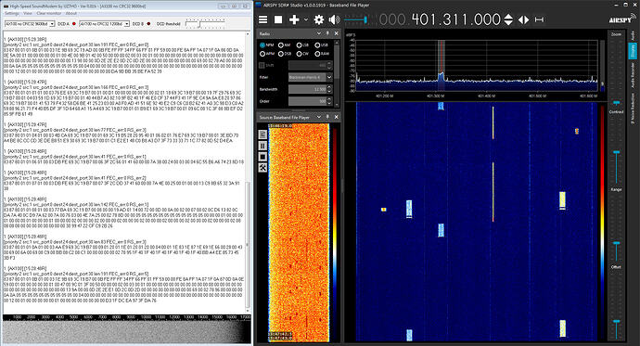The image size is (640, 346).
Task: Mute audio with the speaker icon
Action: tap(334, 19)
